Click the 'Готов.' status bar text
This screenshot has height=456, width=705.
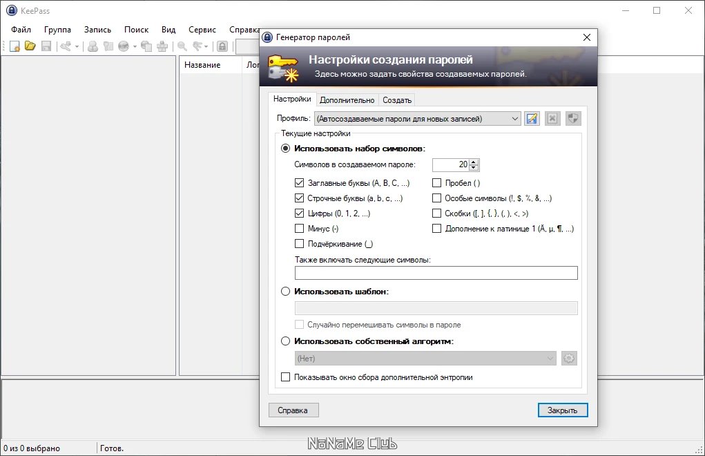click(x=111, y=448)
